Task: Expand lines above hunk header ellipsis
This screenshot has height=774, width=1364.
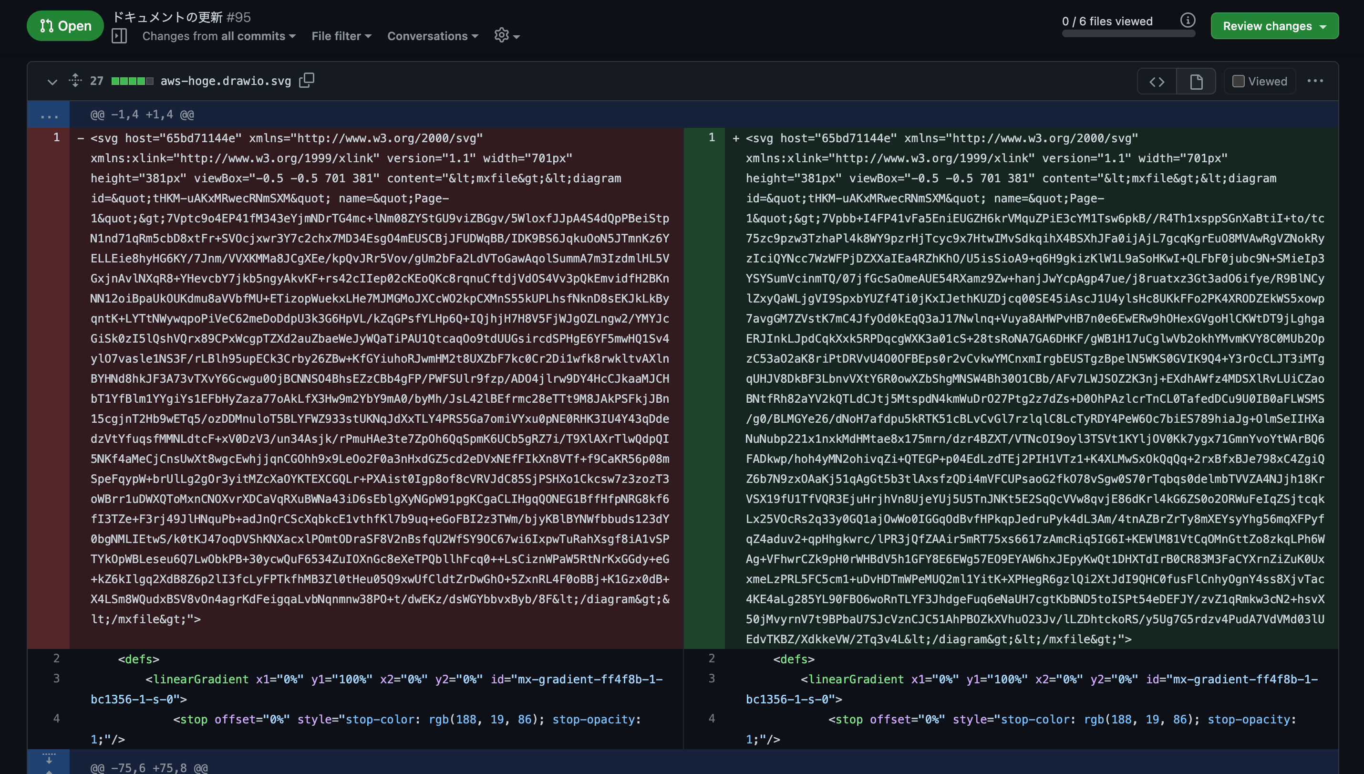Action: pos(48,115)
